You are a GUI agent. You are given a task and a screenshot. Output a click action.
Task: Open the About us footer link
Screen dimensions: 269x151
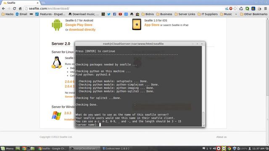tap(222, 137)
